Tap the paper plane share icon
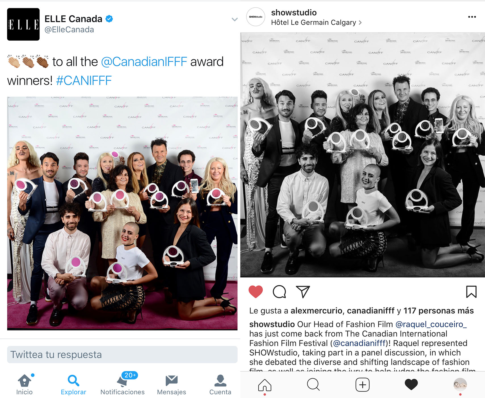The width and height of the screenshot is (485, 398). click(x=303, y=292)
